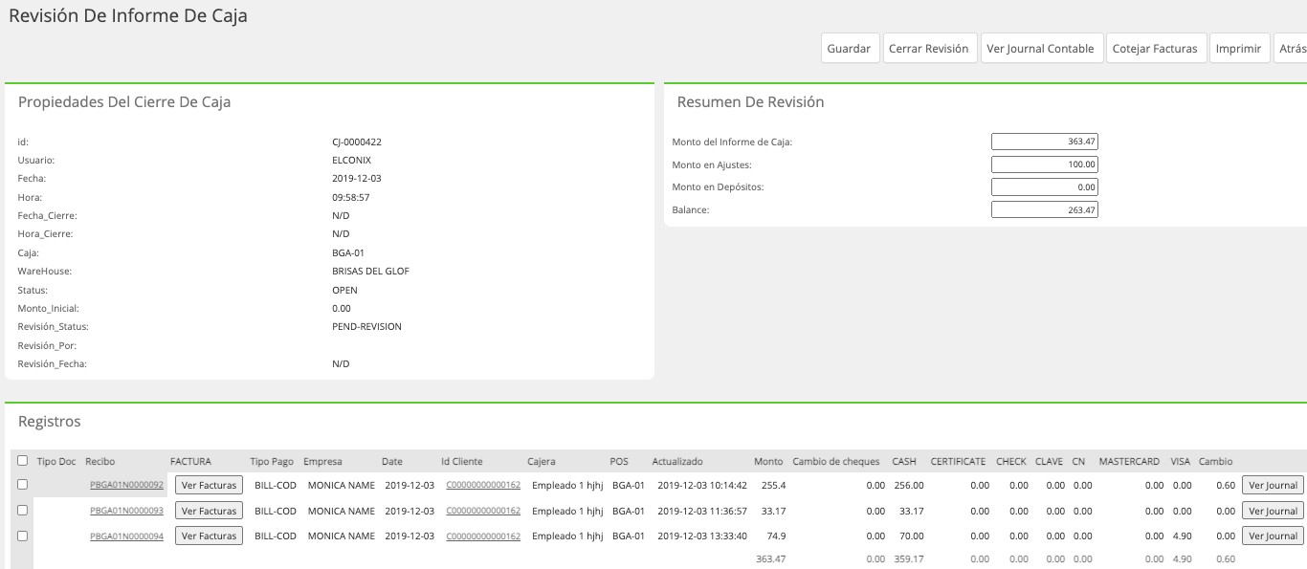Click the Recibo column header

point(100,461)
